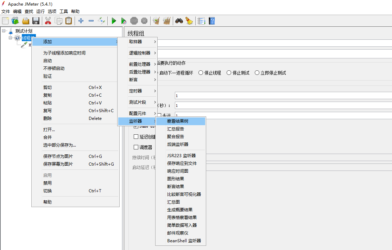The width and height of the screenshot is (392, 250).
Task: Open the 运行 menu
Action: coord(40,12)
